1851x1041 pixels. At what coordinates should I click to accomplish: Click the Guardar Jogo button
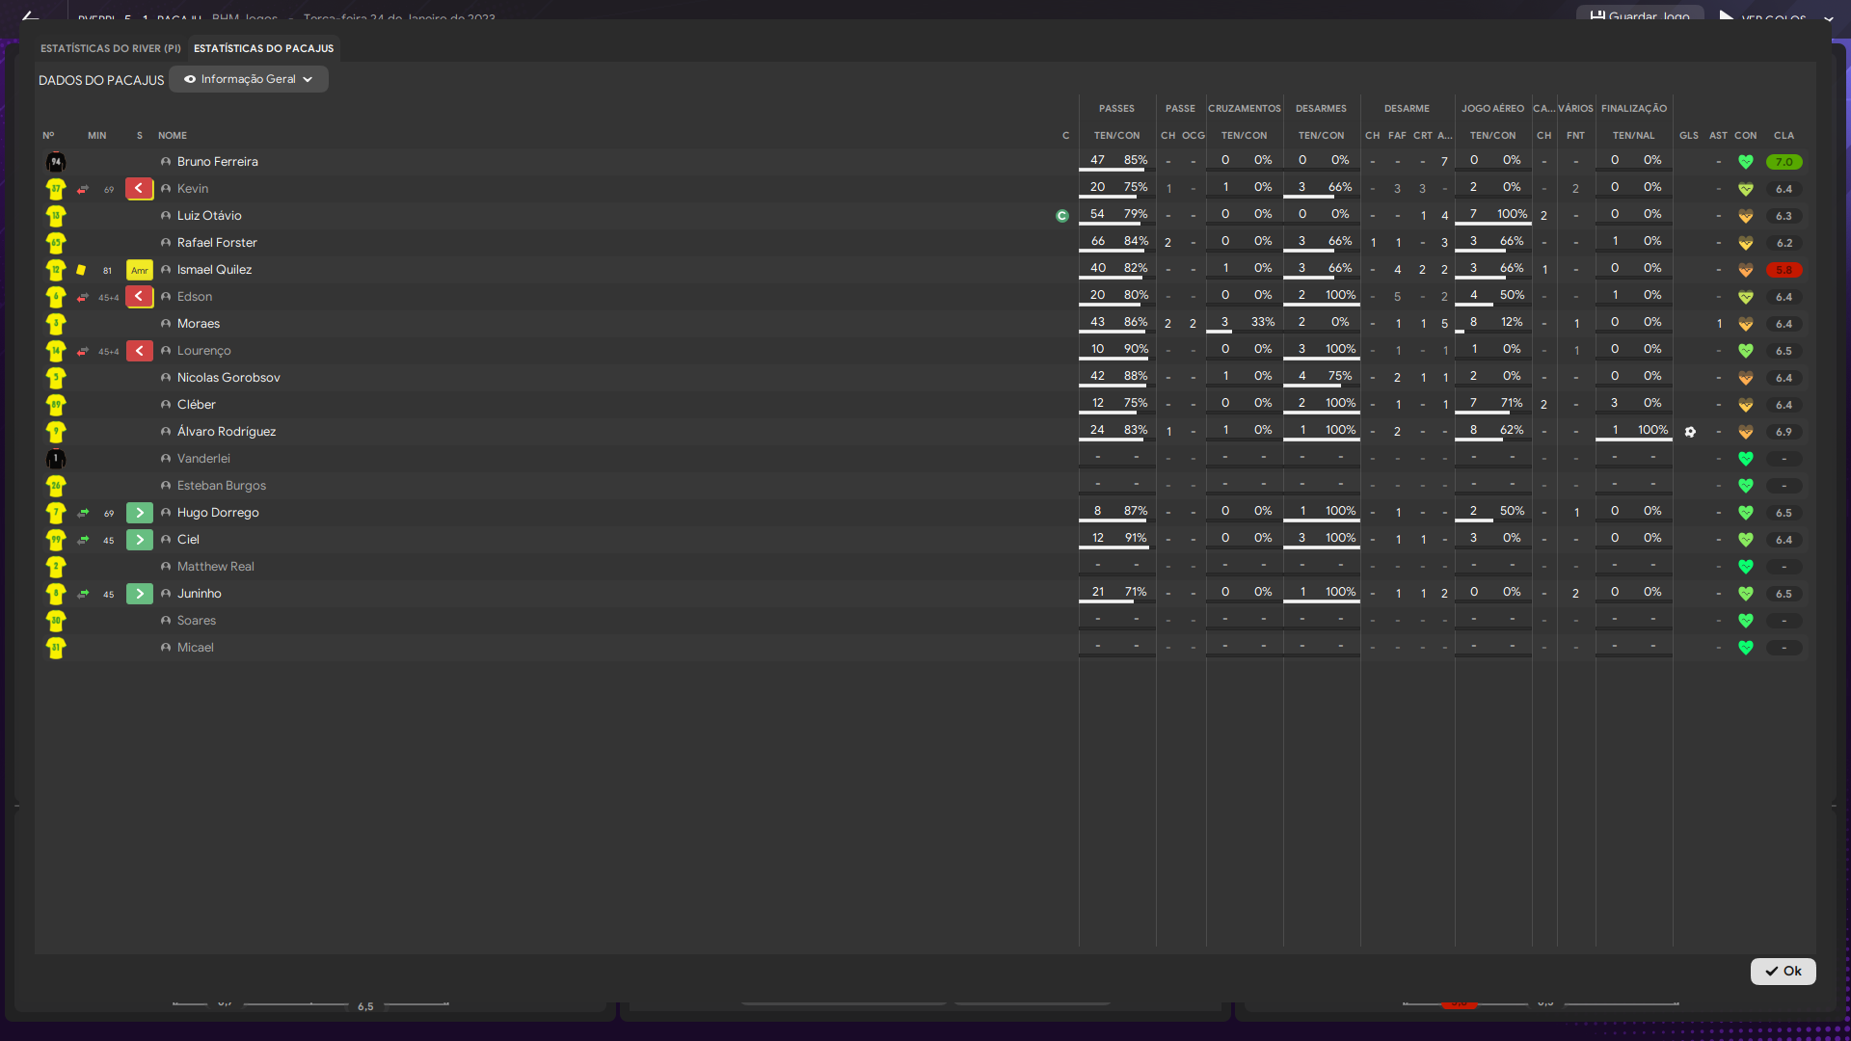pos(1640,15)
